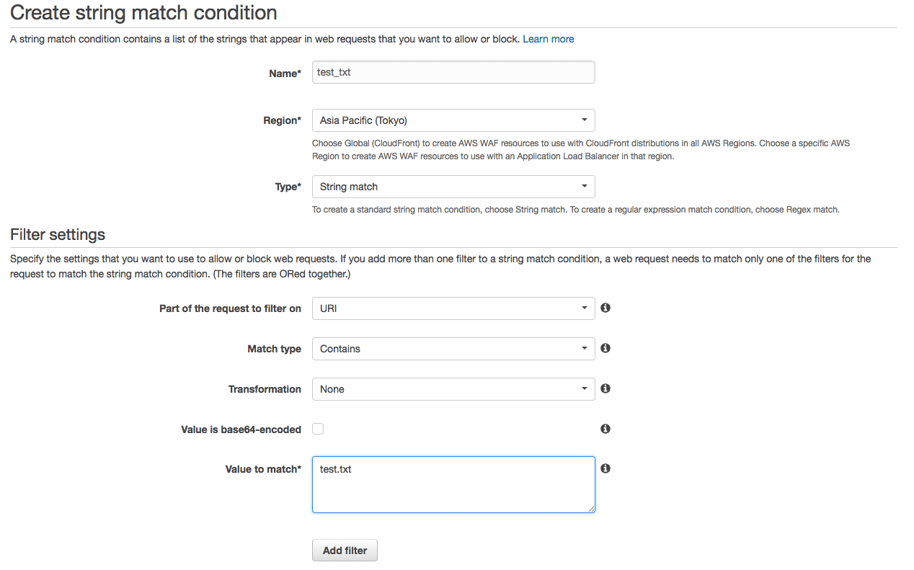The width and height of the screenshot is (914, 570).
Task: Follow the 'Learn more' link
Action: pos(548,39)
